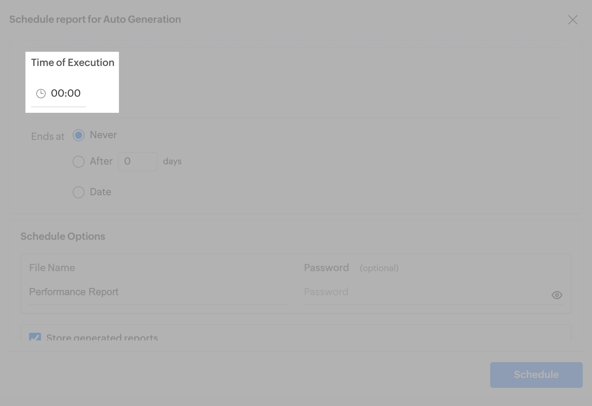Click the clock icon beside 00:00
The height and width of the screenshot is (406, 592).
coord(41,94)
